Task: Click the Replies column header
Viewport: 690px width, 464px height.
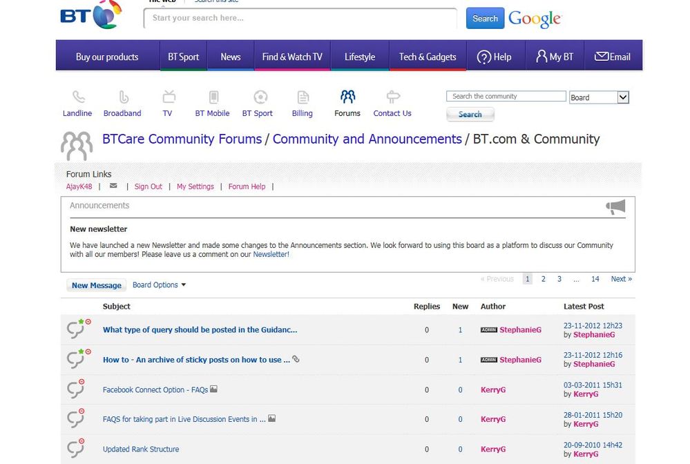Action: point(427,307)
